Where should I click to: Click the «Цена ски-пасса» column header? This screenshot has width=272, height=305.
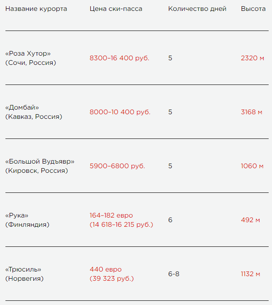coord(116,9)
